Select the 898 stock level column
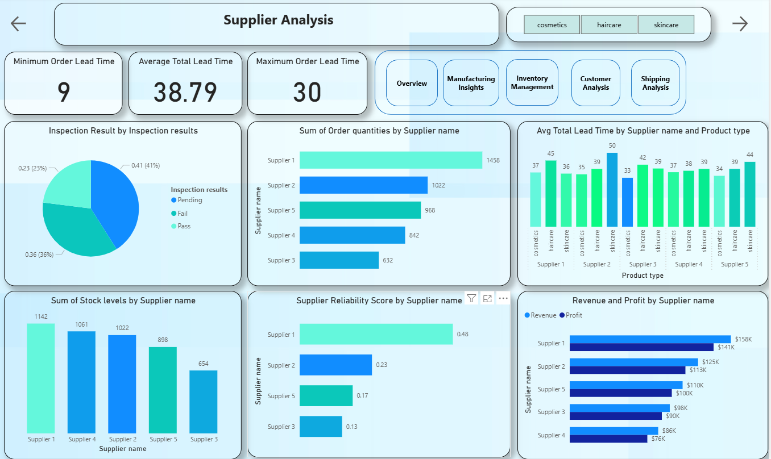Image resolution: width=771 pixels, height=459 pixels. 163,390
